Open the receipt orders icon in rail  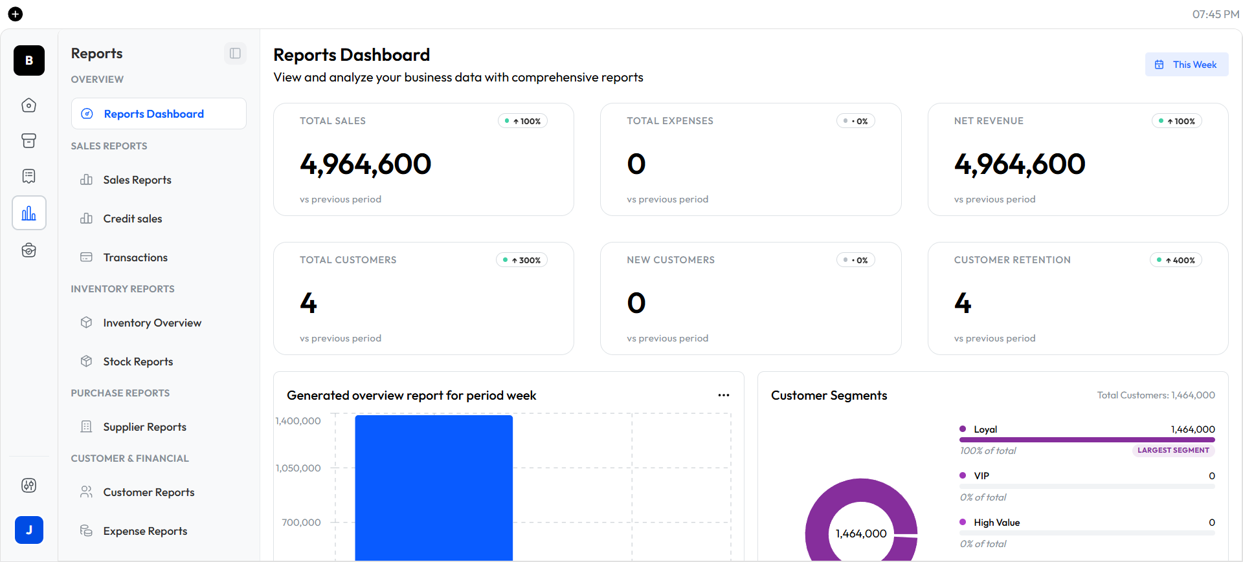pyautogui.click(x=29, y=176)
